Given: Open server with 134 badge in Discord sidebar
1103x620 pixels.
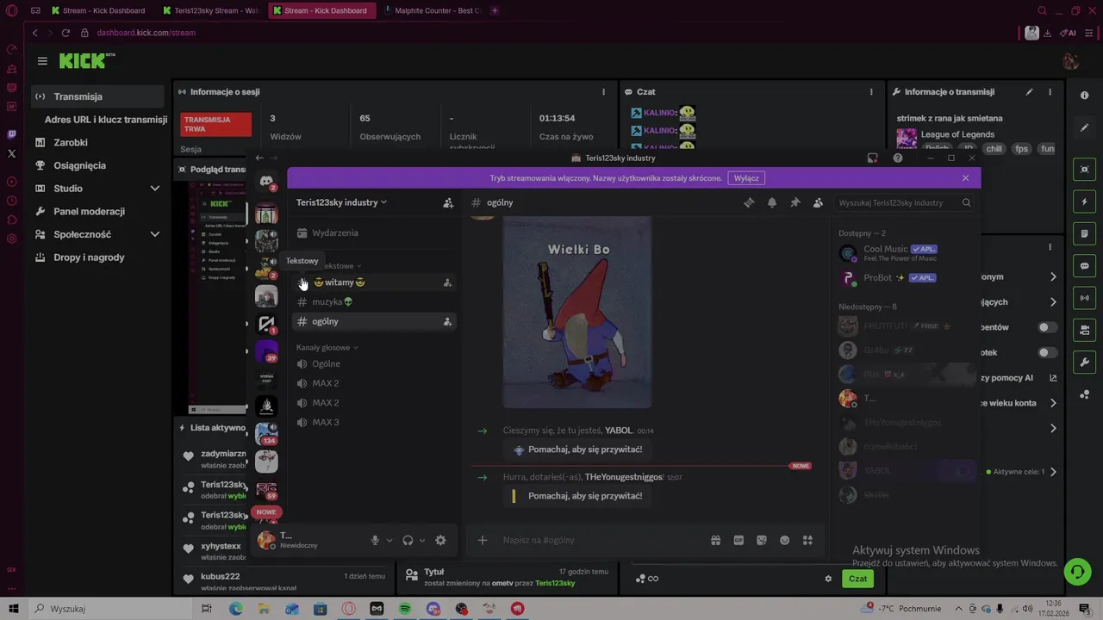Looking at the screenshot, I should 266,434.
